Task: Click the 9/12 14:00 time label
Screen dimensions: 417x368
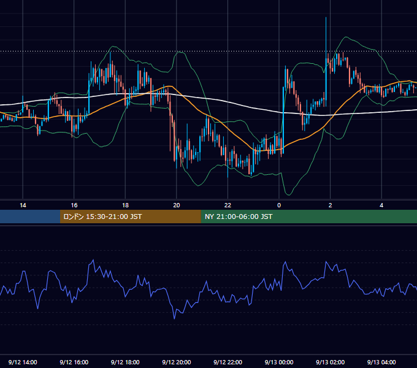Action: click(x=23, y=362)
